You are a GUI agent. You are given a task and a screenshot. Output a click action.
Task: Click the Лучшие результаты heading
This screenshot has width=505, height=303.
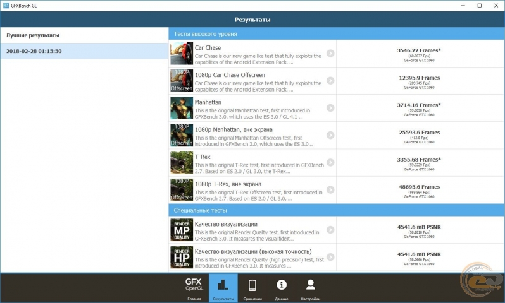tap(32, 35)
